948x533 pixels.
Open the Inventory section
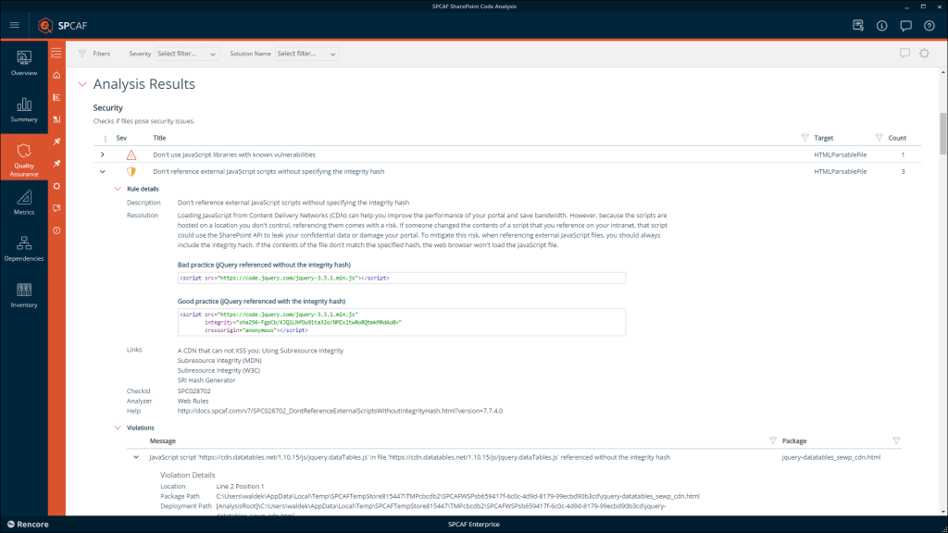tap(23, 296)
